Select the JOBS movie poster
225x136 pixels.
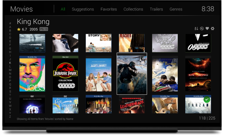click(x=32, y=74)
